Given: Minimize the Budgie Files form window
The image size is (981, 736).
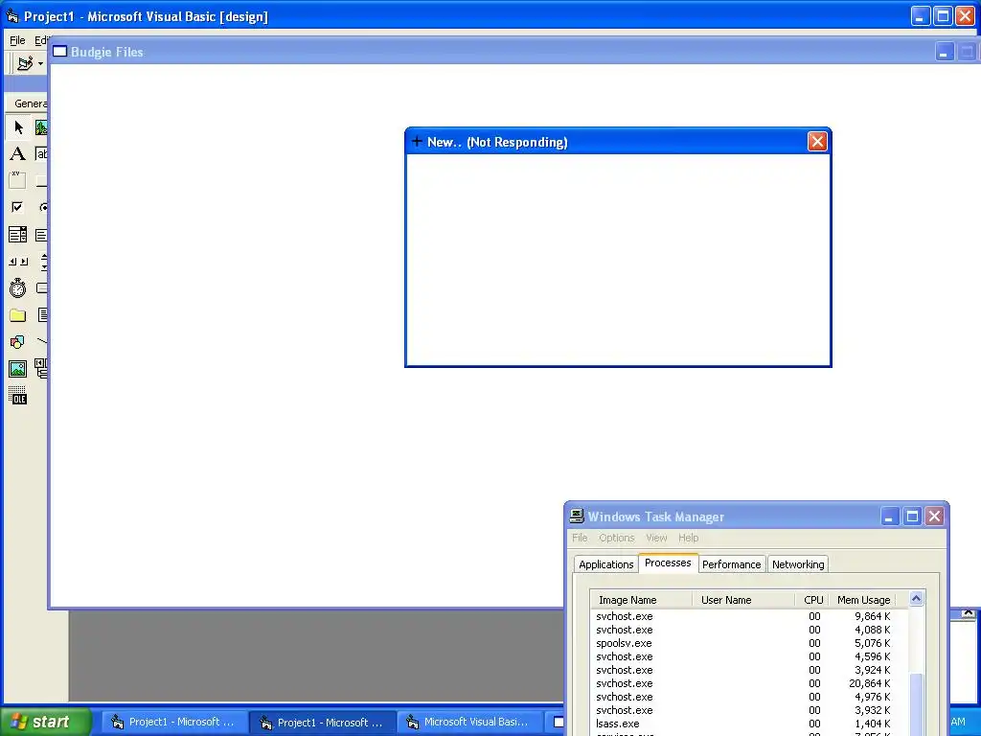Looking at the screenshot, I should (944, 52).
